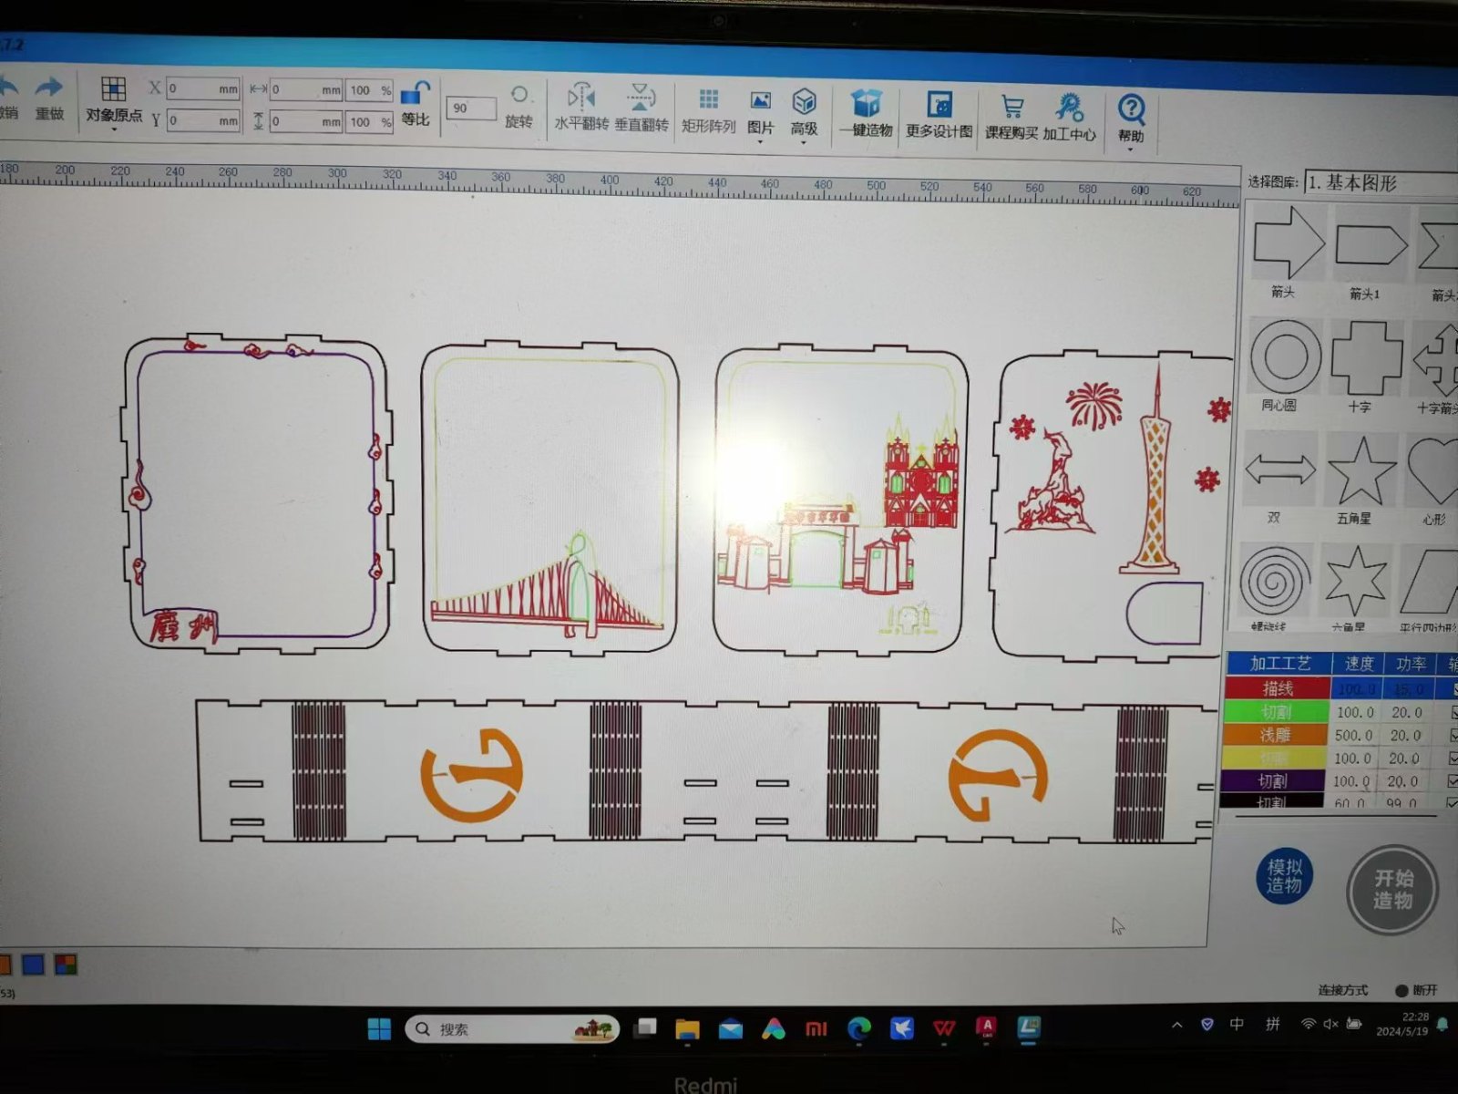Open the 加工中心 processing center

(x=1069, y=108)
